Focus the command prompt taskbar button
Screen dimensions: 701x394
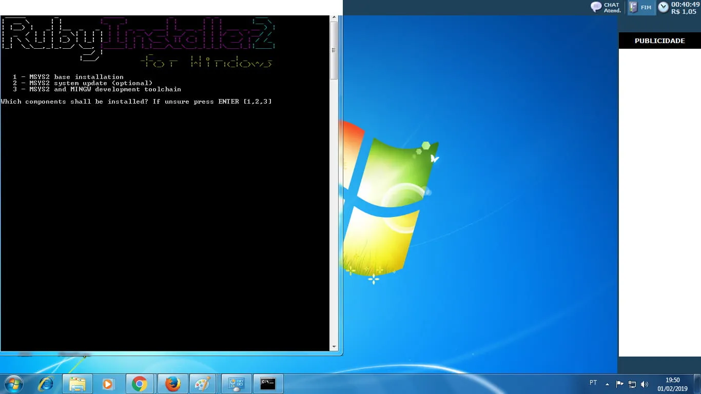coord(268,384)
